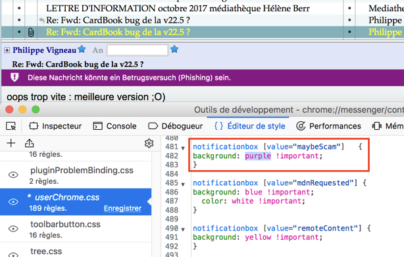Expand sender details with the plus icon
The height and width of the screenshot is (257, 404).
(7, 50)
